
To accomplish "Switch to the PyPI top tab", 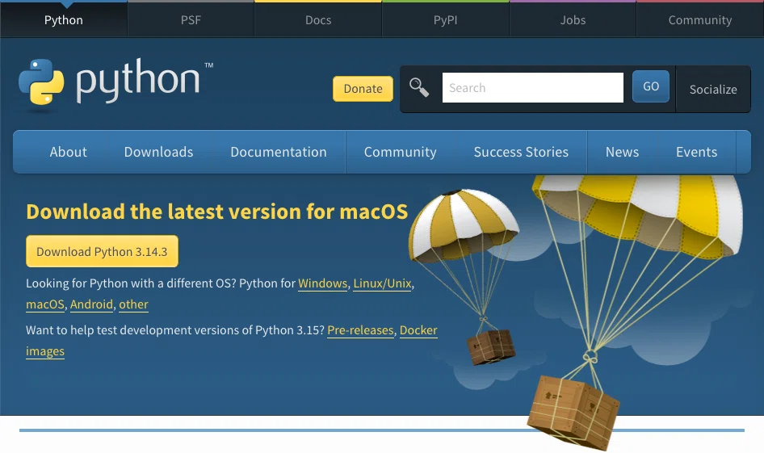I will coord(445,20).
